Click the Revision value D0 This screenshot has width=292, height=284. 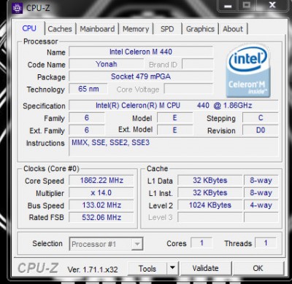pos(261,130)
